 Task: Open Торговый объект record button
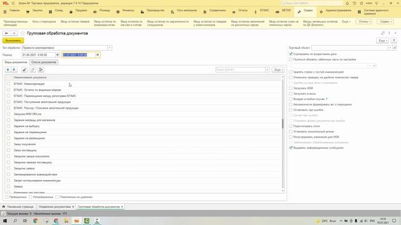(395, 47)
